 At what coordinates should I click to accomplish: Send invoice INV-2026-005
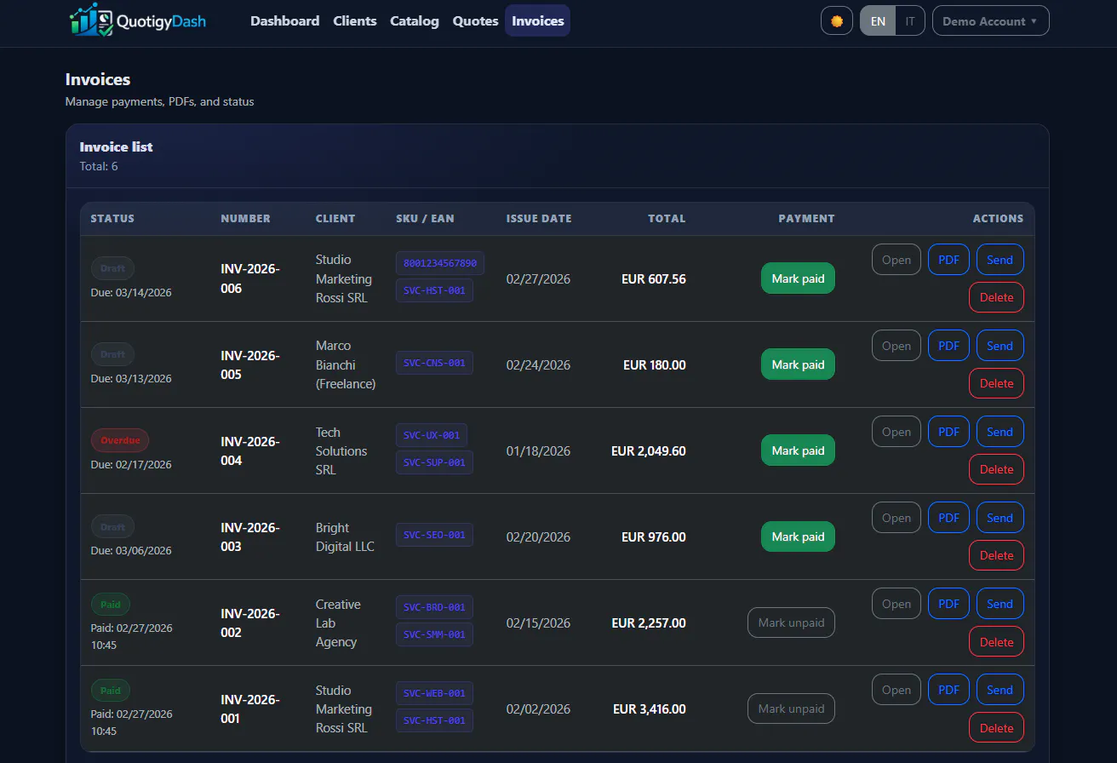point(1000,346)
